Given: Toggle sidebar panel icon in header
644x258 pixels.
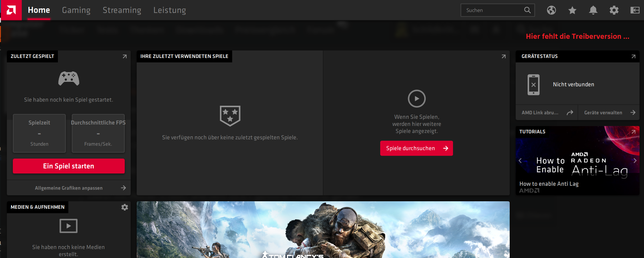Looking at the screenshot, I should [635, 10].
